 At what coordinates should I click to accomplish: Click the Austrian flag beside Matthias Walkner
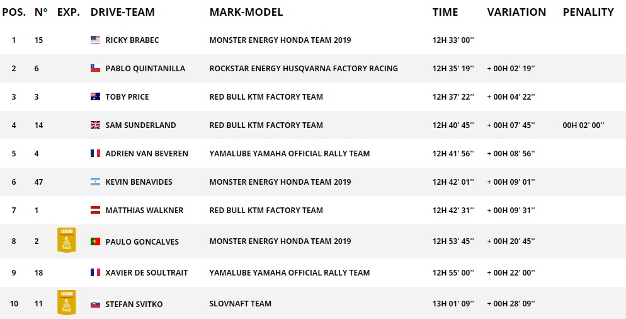pyautogui.click(x=95, y=211)
